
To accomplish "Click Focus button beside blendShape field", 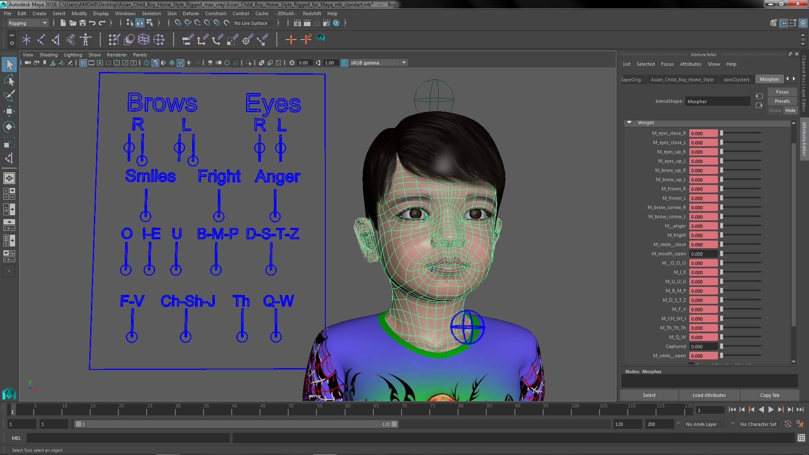I will [782, 92].
